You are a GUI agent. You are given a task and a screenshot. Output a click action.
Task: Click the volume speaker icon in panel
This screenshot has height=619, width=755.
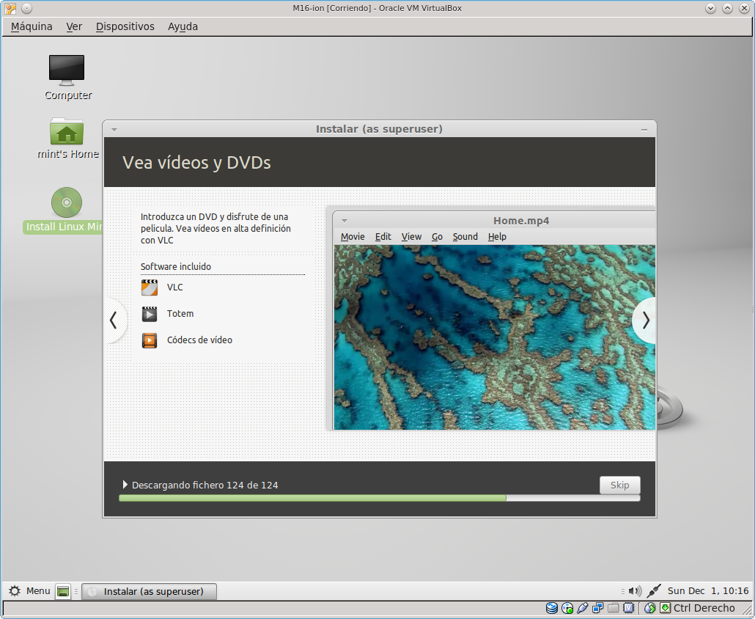click(x=635, y=591)
